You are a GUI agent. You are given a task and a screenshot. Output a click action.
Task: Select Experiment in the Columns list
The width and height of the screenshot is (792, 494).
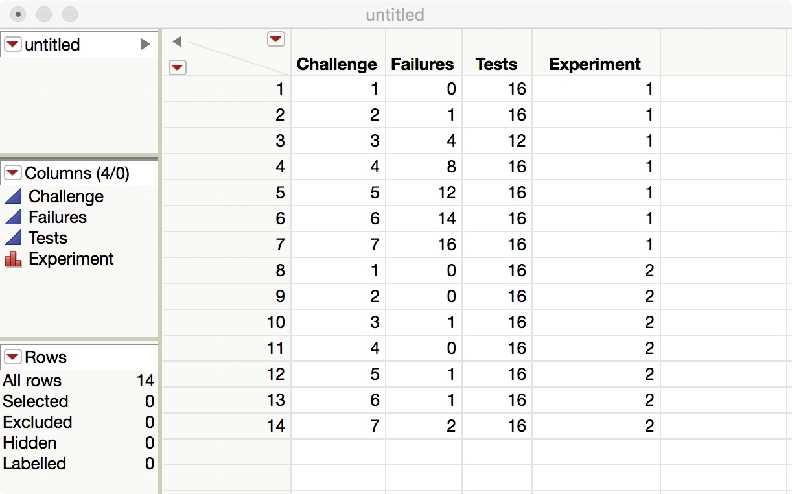click(71, 259)
